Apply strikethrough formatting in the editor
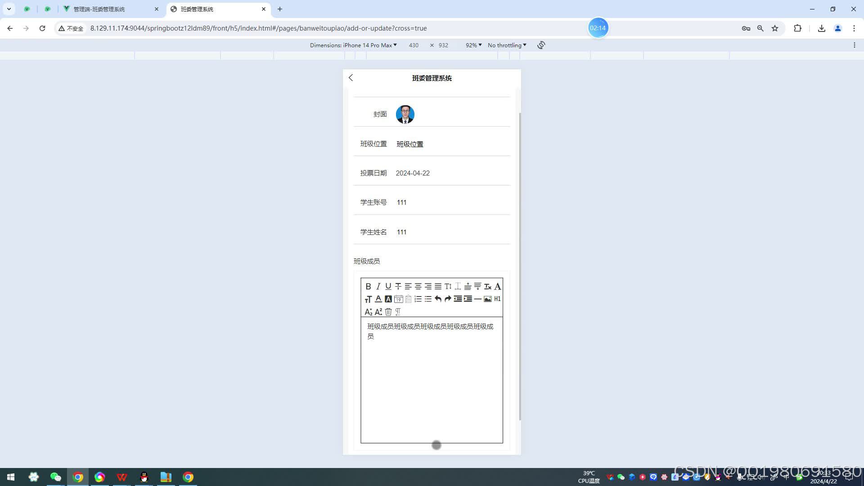 pyautogui.click(x=398, y=287)
